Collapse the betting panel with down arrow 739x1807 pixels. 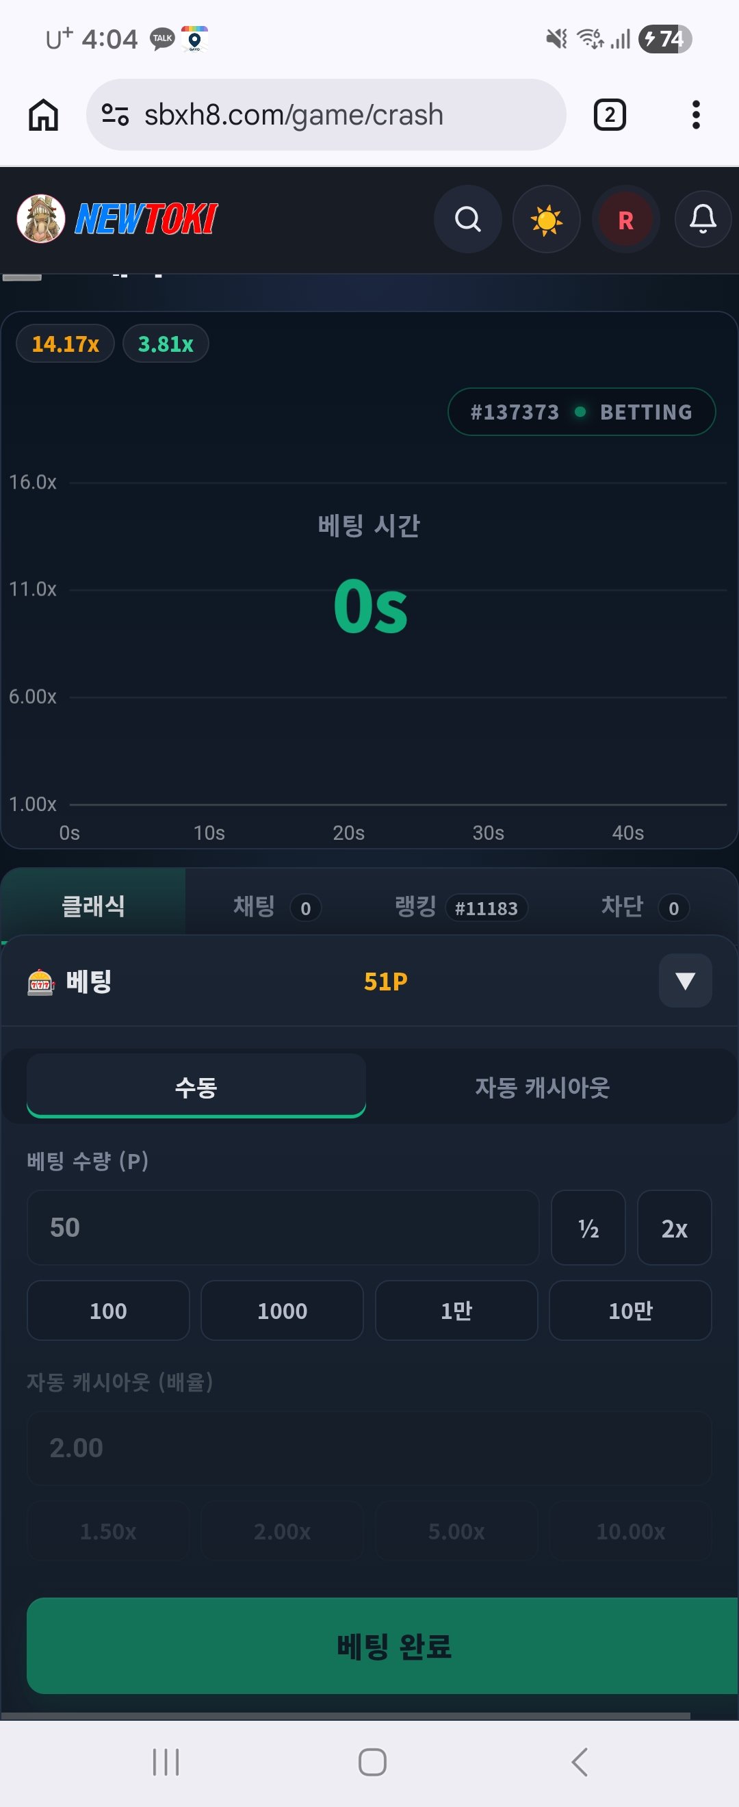[x=685, y=980]
